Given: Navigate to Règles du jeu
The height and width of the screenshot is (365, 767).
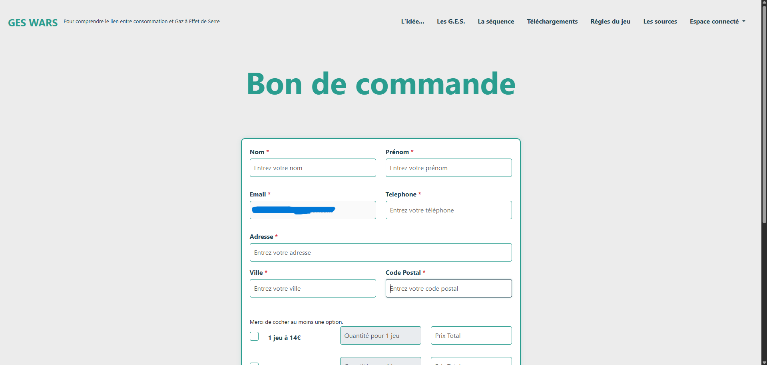Looking at the screenshot, I should 610,22.
